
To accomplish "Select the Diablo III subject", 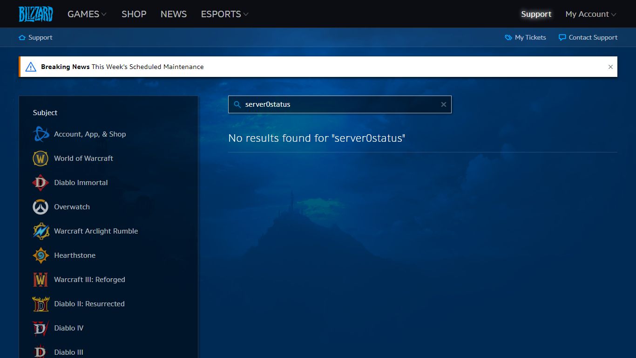I will point(68,352).
